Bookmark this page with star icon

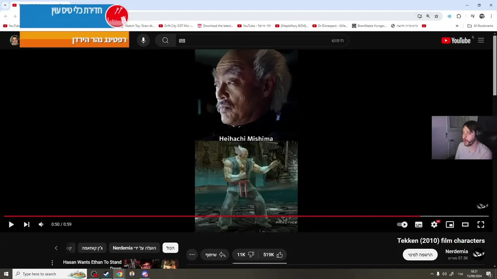point(436,16)
